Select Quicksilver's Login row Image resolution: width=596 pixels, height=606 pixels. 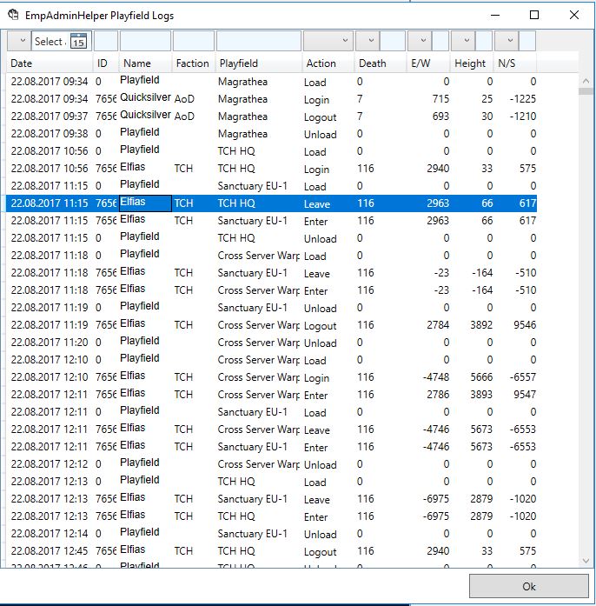(x=272, y=99)
